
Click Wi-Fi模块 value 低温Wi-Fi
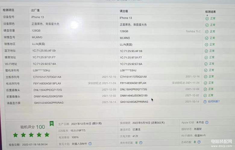tap(200, 136)
